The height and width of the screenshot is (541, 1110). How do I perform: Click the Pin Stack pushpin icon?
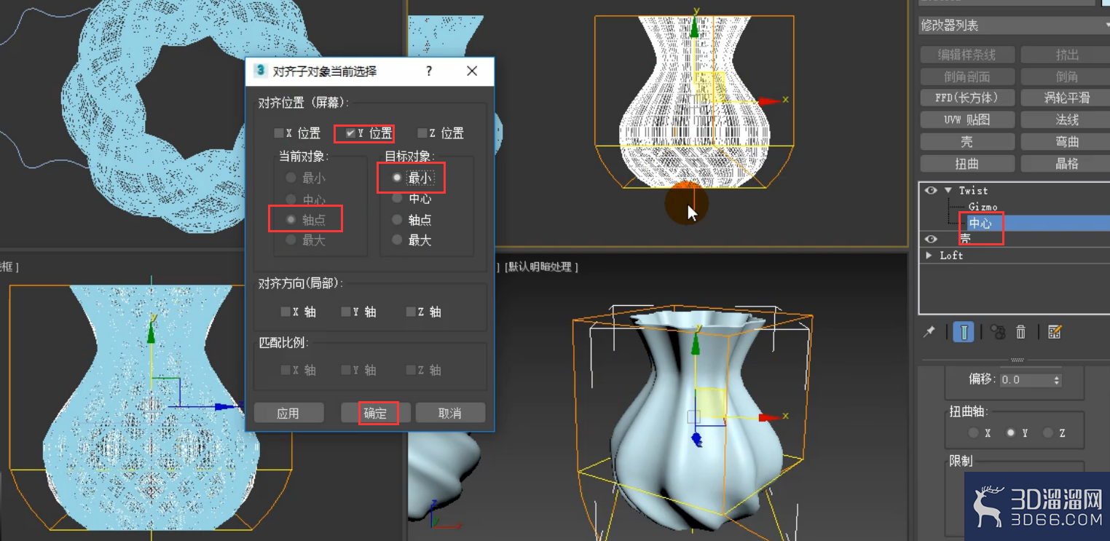(929, 332)
